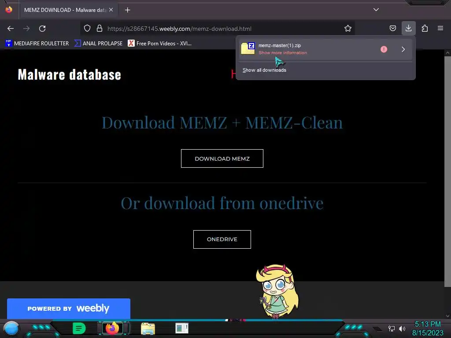451x338 pixels.
Task: Open the green notes taskbar app
Action: click(79, 328)
